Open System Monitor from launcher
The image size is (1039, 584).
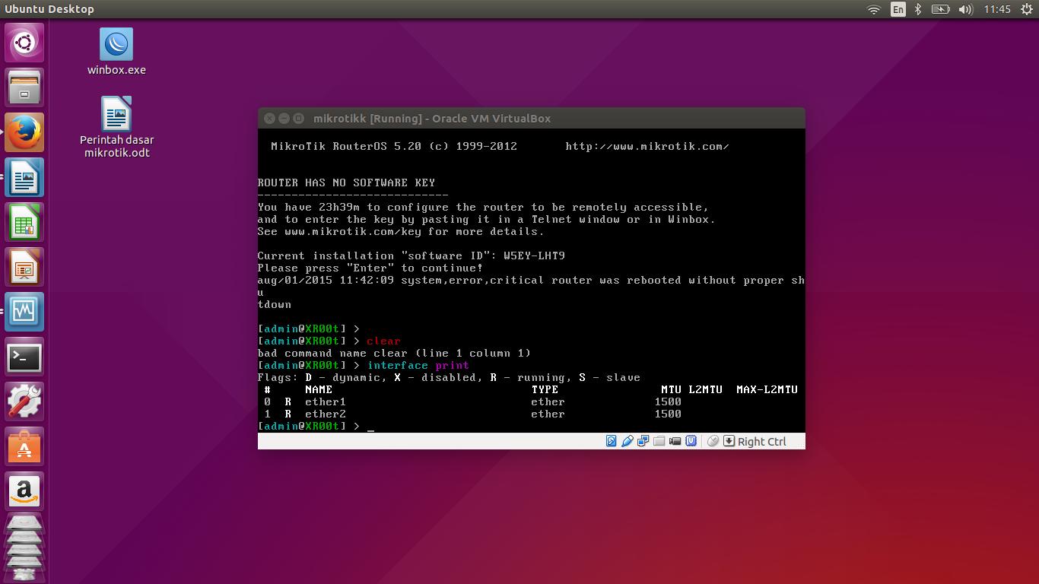click(24, 312)
